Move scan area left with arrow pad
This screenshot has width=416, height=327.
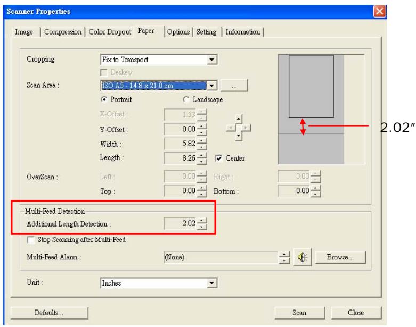pyautogui.click(x=231, y=128)
